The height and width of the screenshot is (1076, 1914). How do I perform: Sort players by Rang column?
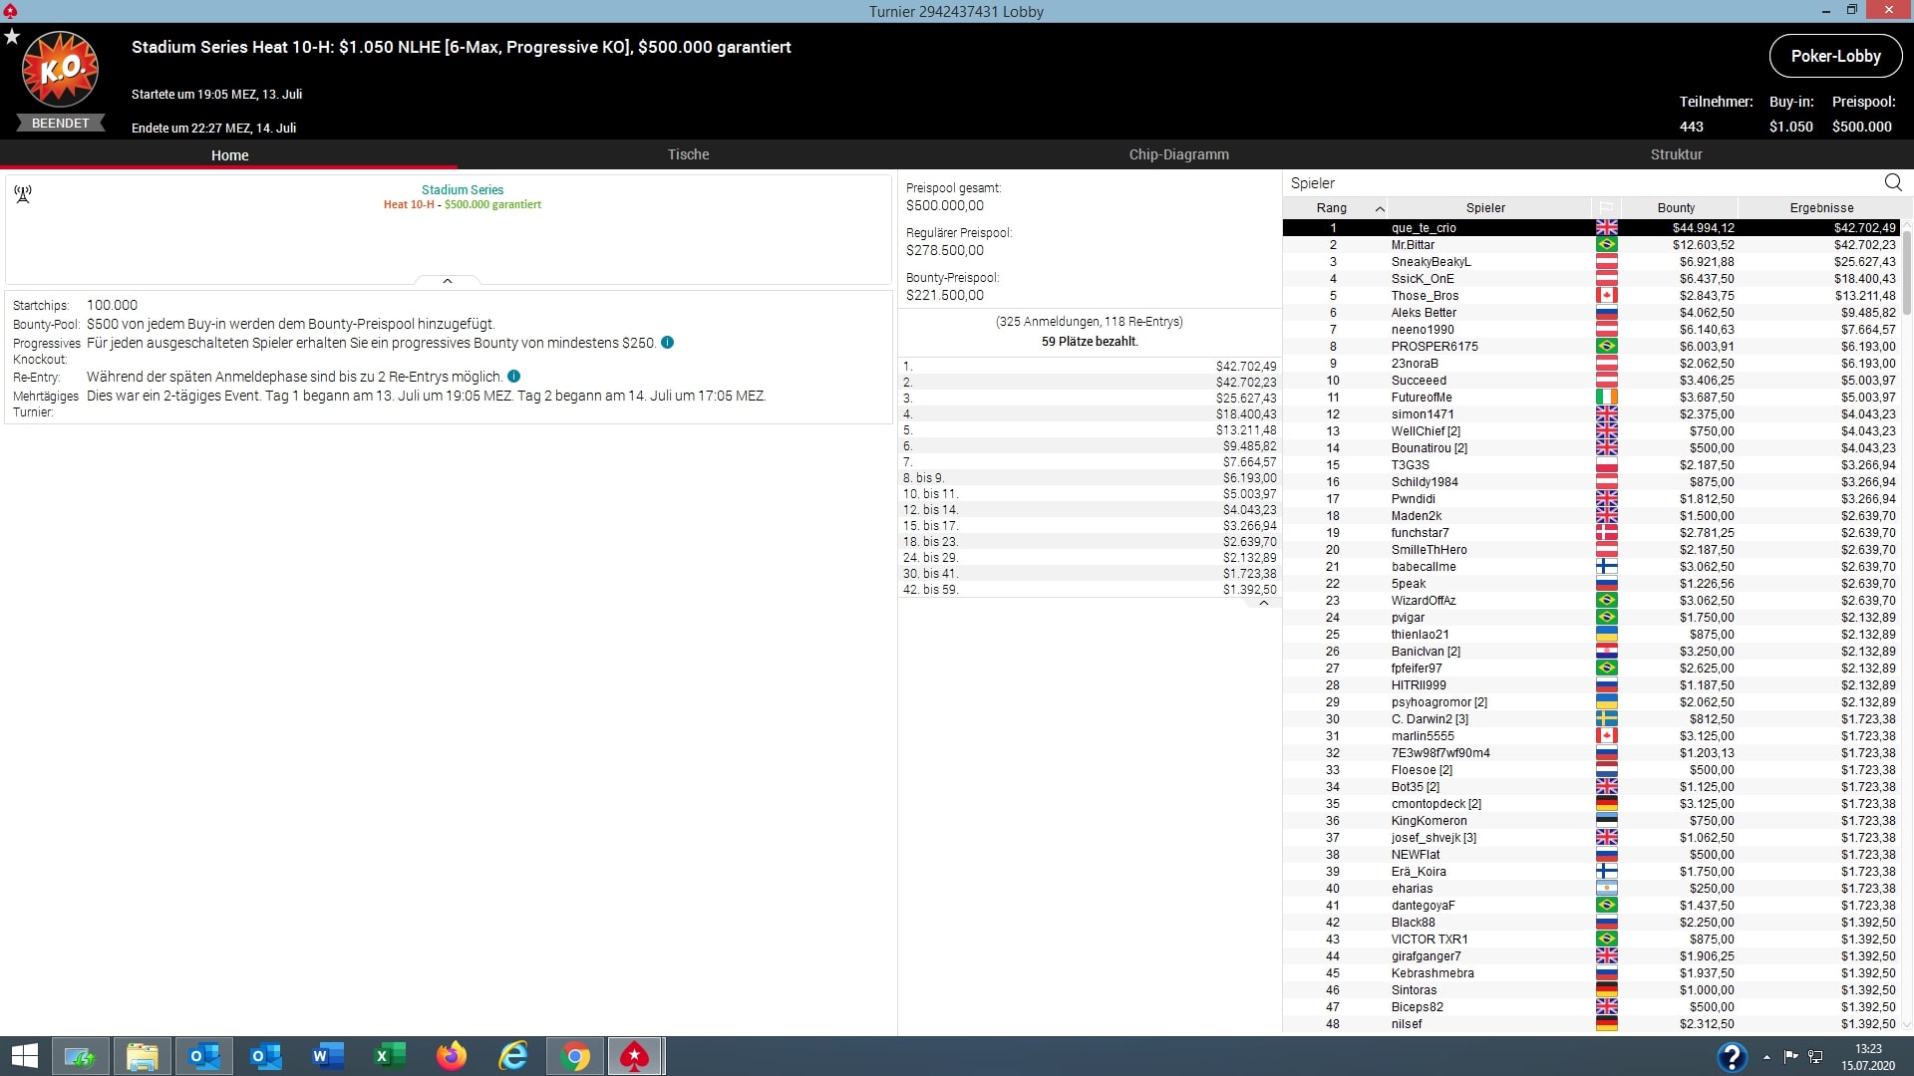pyautogui.click(x=1332, y=208)
